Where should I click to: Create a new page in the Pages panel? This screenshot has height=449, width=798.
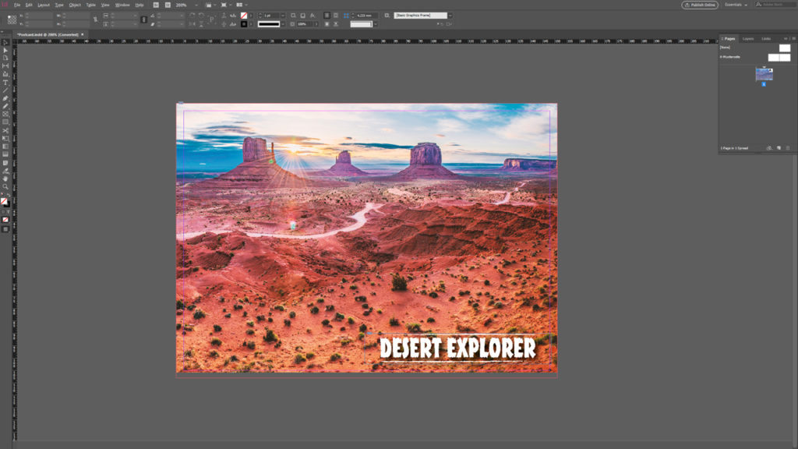click(x=779, y=147)
